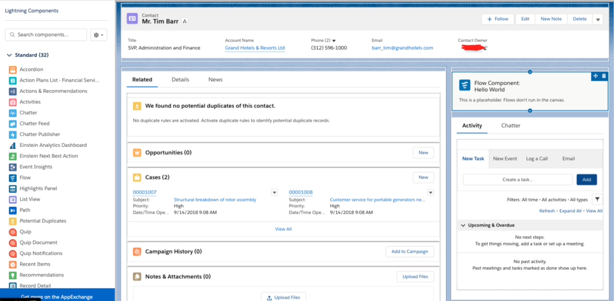The image size is (614, 301).
Task: Click in the Search components field
Action: point(46,35)
